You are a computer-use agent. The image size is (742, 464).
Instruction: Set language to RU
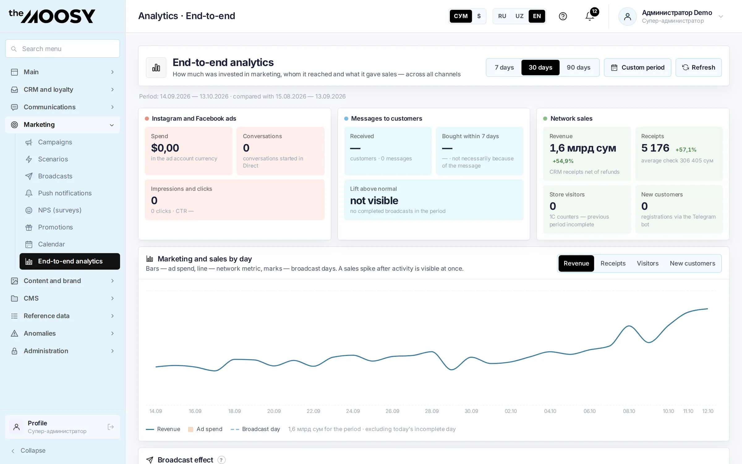502,16
